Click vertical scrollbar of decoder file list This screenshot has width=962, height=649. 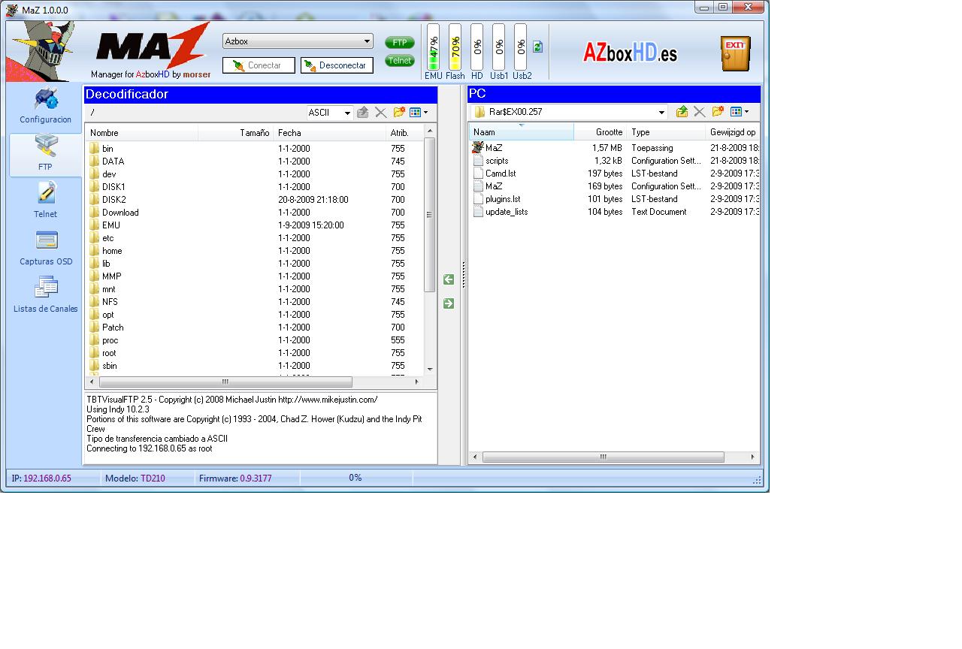click(x=430, y=214)
